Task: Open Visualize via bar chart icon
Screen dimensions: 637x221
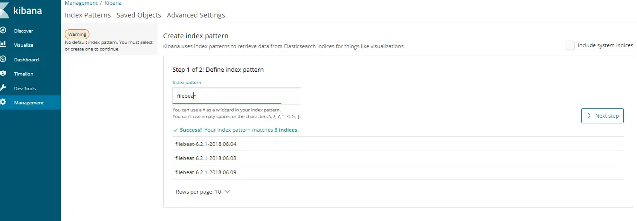Action: click(x=3, y=45)
